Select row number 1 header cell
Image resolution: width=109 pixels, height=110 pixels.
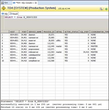coord(5,35)
